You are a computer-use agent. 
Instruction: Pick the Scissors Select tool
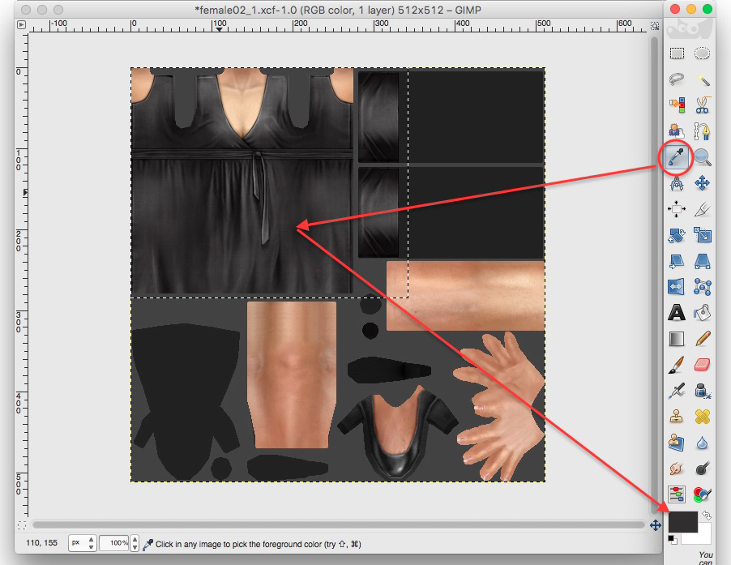702,105
